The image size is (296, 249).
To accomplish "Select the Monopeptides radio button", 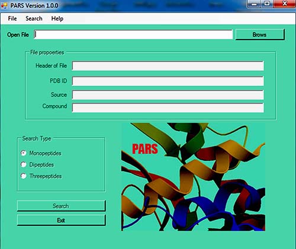I will pos(24,153).
